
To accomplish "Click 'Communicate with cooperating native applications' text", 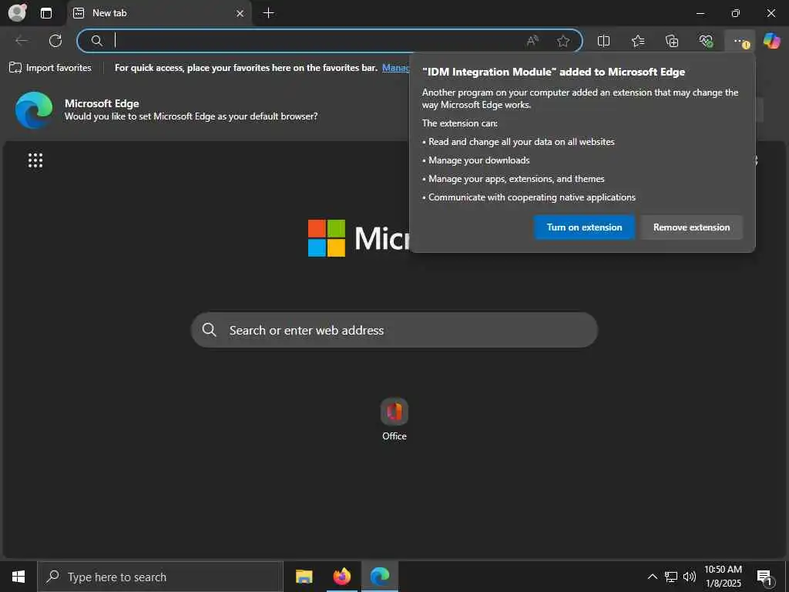I will [532, 197].
